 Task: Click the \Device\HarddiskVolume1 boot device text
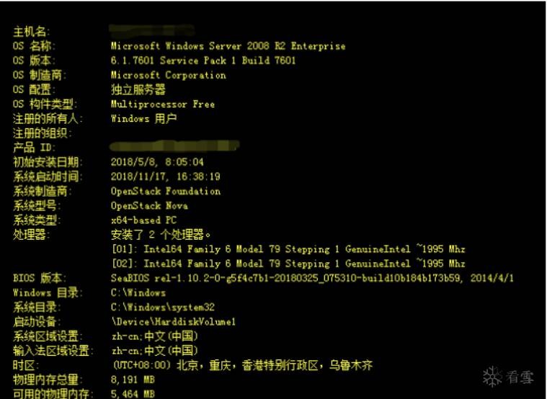[173, 321]
